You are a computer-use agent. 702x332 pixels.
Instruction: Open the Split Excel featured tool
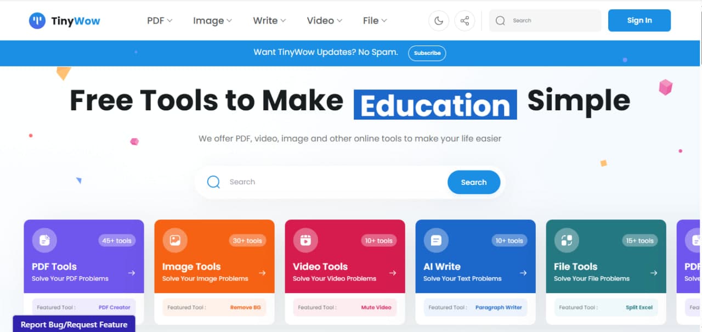[x=639, y=307]
